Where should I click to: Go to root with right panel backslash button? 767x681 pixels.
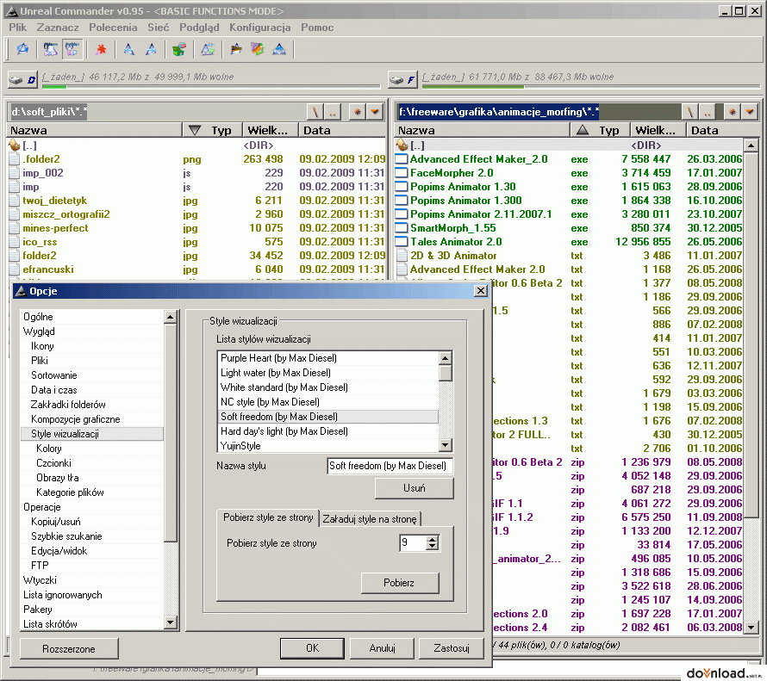[x=689, y=113]
